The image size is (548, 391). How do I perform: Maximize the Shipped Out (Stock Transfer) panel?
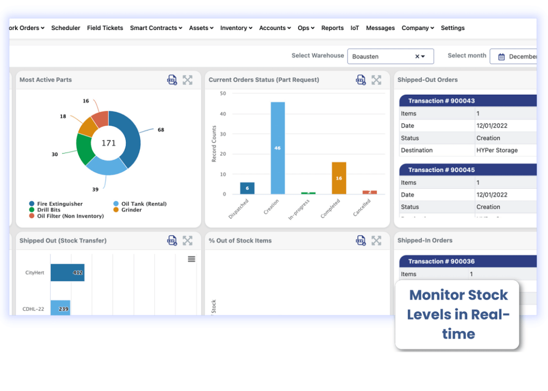187,240
